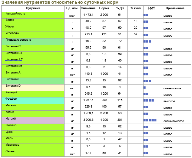Click the three-bar indicator for Пищевые волокна
Image resolution: width=192 pixels, height=158 pixels.
147,41
